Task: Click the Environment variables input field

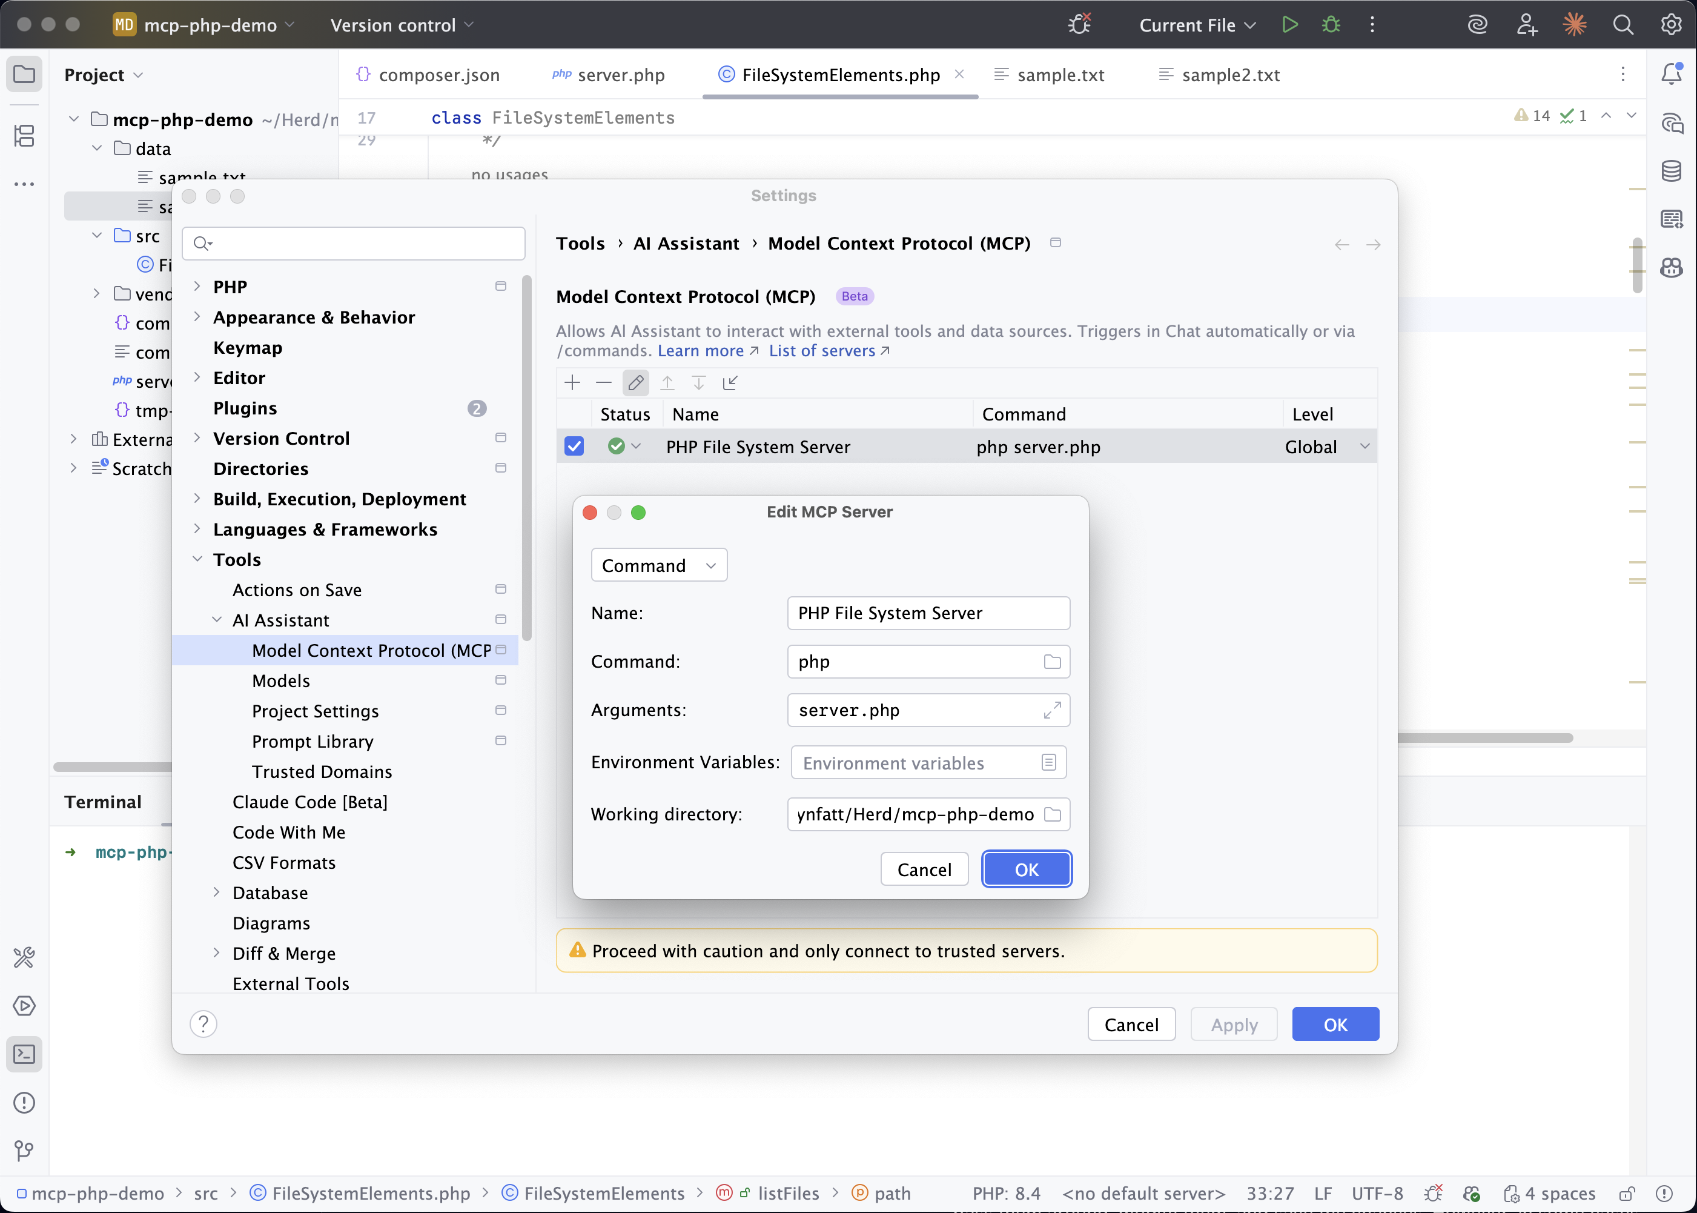Action: [x=928, y=763]
